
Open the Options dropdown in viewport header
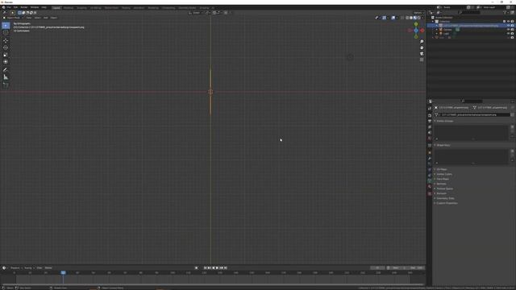(x=418, y=13)
